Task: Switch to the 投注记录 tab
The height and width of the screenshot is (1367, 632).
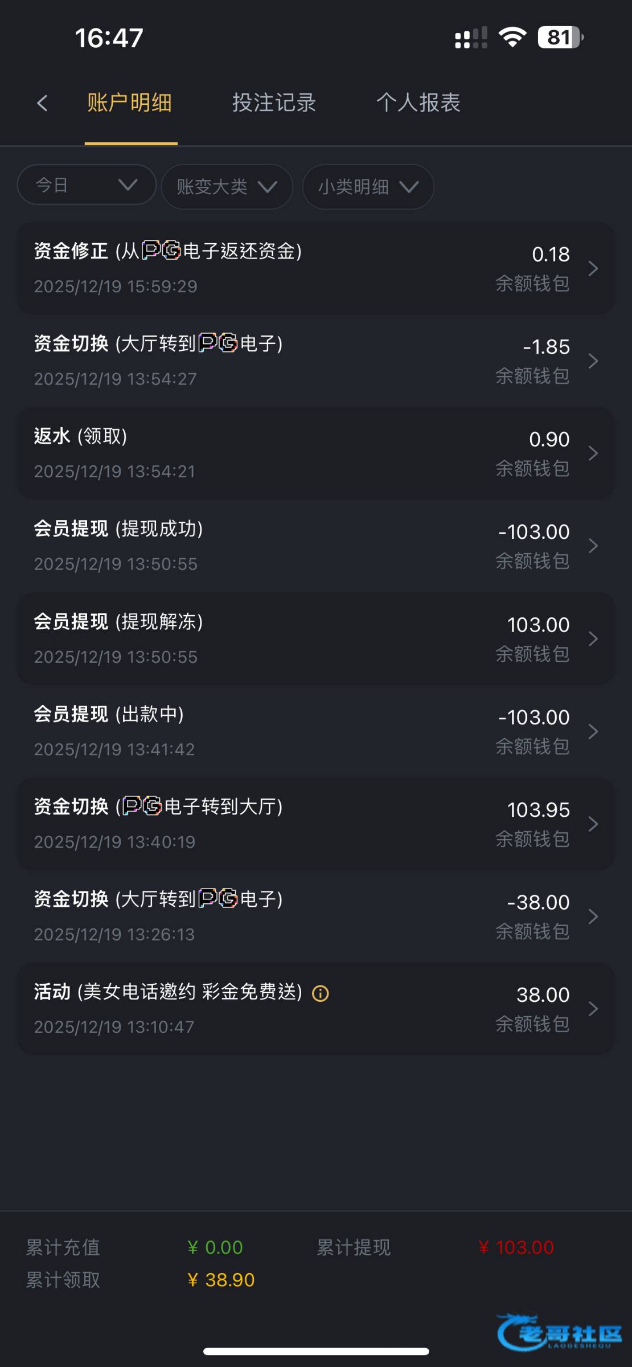Action: pyautogui.click(x=274, y=103)
